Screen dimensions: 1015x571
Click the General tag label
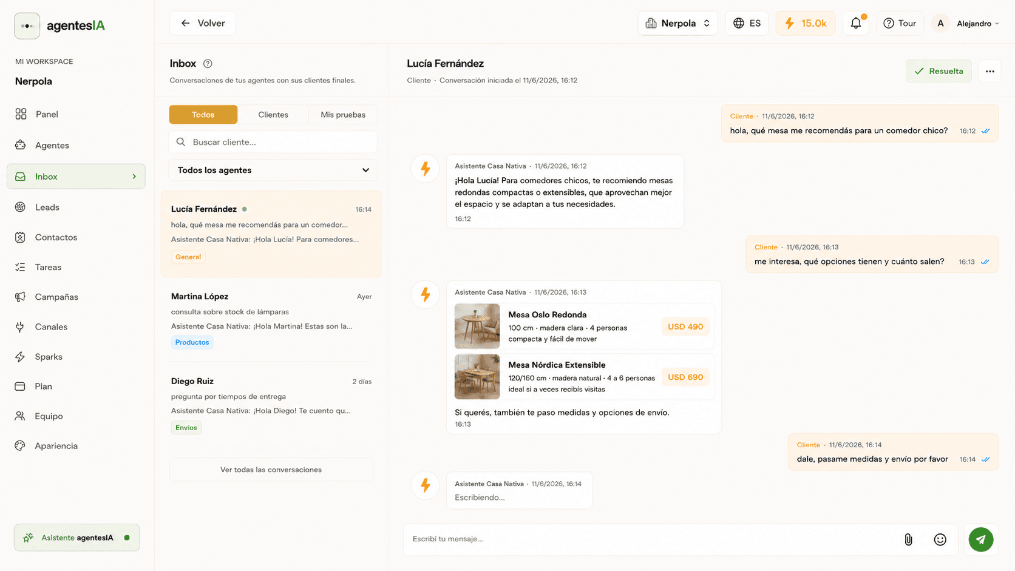click(188, 257)
